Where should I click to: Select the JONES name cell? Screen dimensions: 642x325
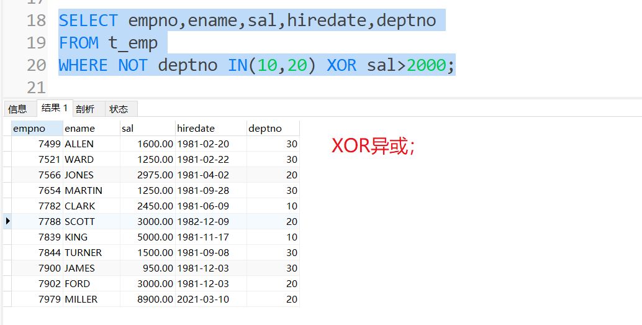[91, 175]
